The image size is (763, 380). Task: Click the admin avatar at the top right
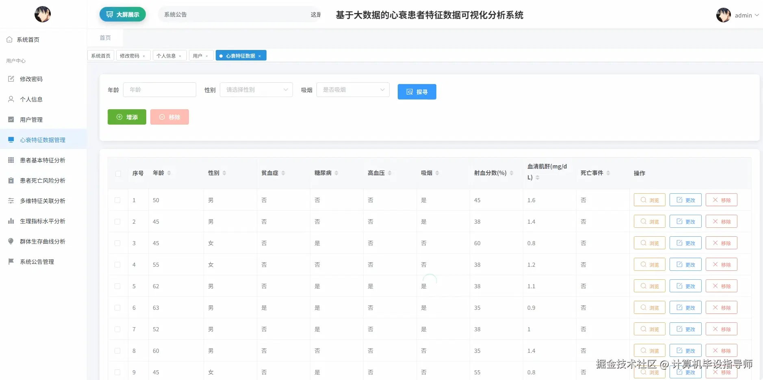[x=723, y=15]
